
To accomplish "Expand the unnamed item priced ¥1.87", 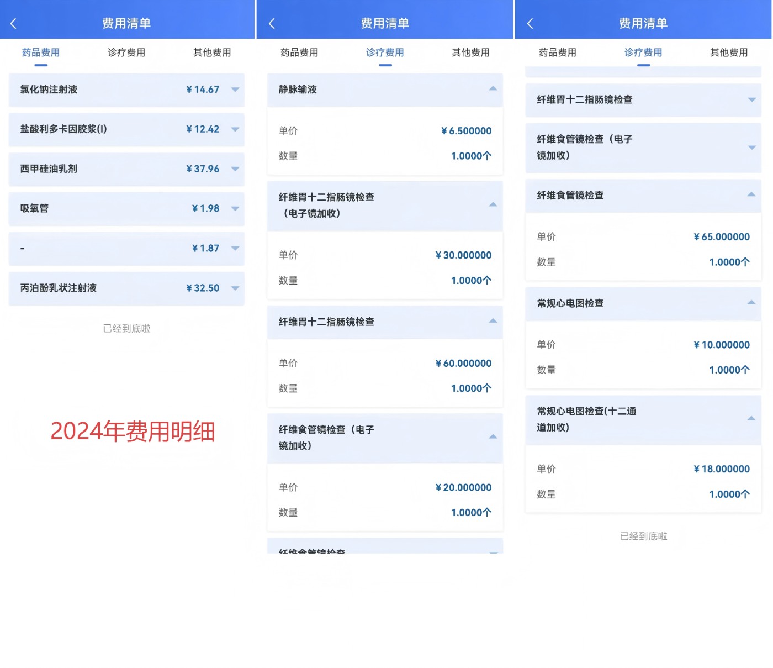I will (235, 249).
